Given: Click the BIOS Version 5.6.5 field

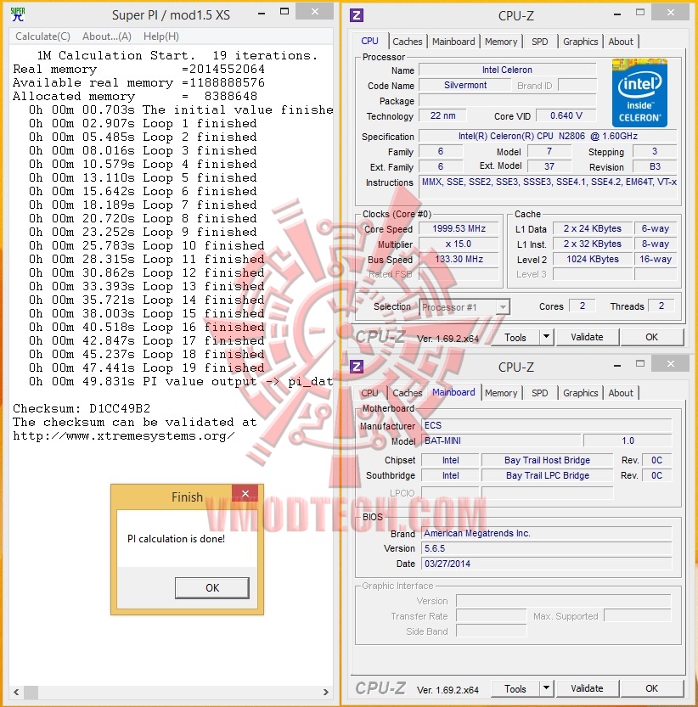Looking at the screenshot, I should click(x=546, y=548).
